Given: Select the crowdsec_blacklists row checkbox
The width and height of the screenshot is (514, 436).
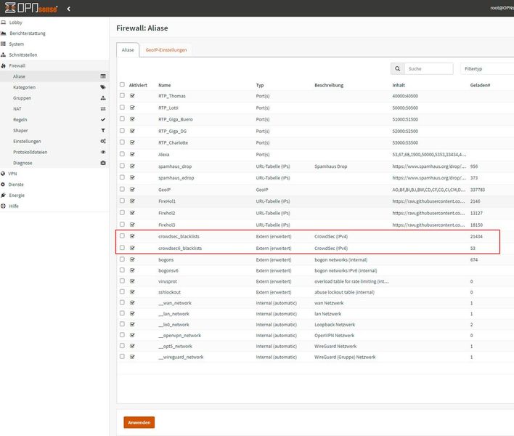Looking at the screenshot, I should [x=122, y=235].
